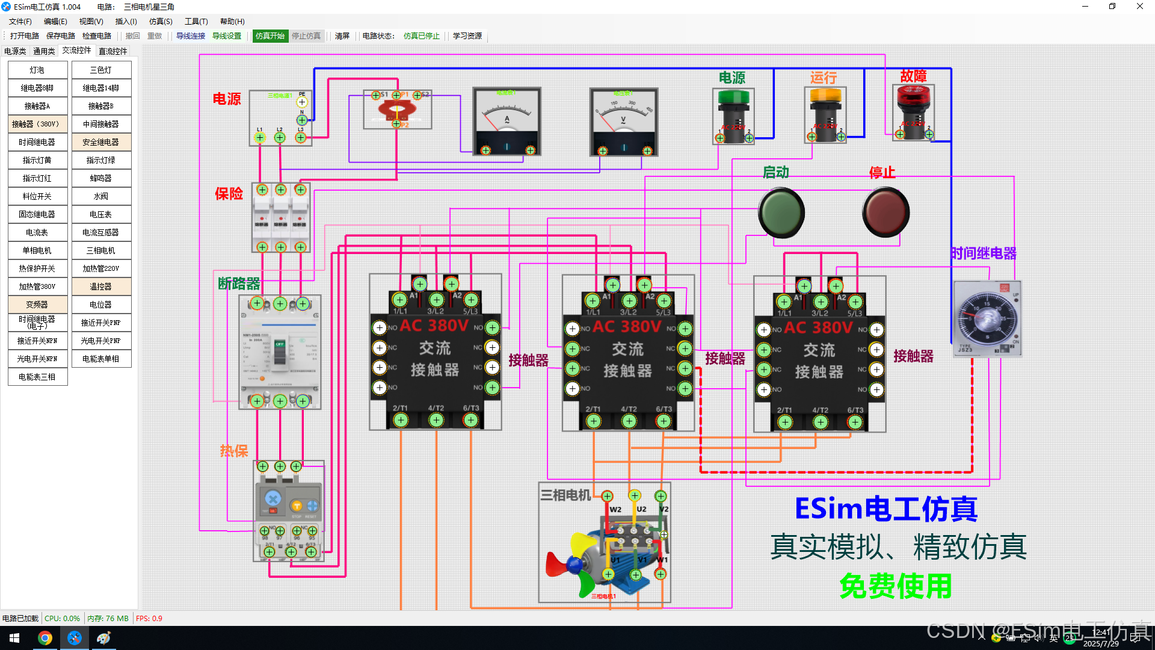Click the 导线连接 toolbar button

tap(191, 36)
